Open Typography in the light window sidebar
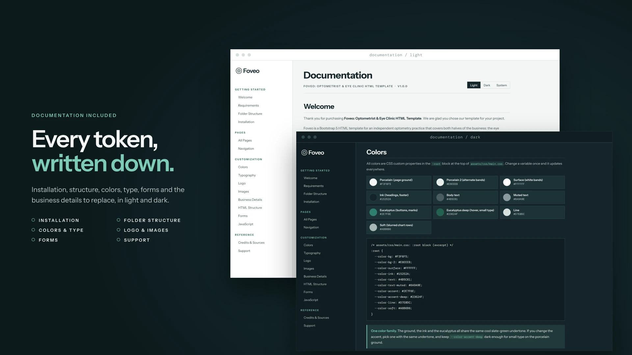This screenshot has height=355, width=632. click(247, 175)
